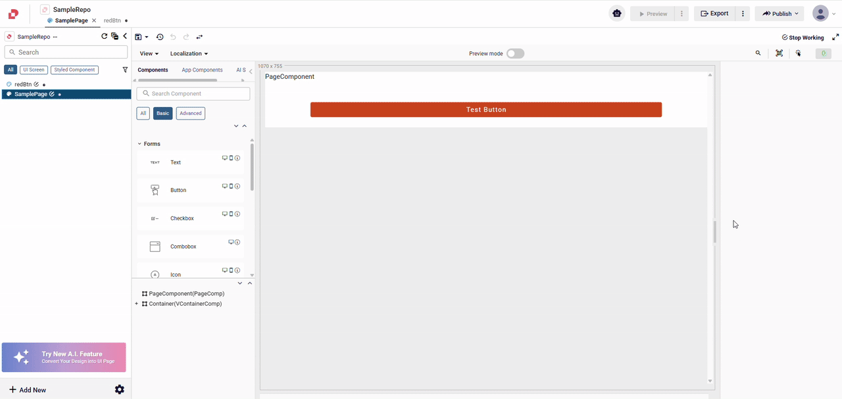Click the refresh icon beside SampleRepo
842x399 pixels.
tap(104, 37)
